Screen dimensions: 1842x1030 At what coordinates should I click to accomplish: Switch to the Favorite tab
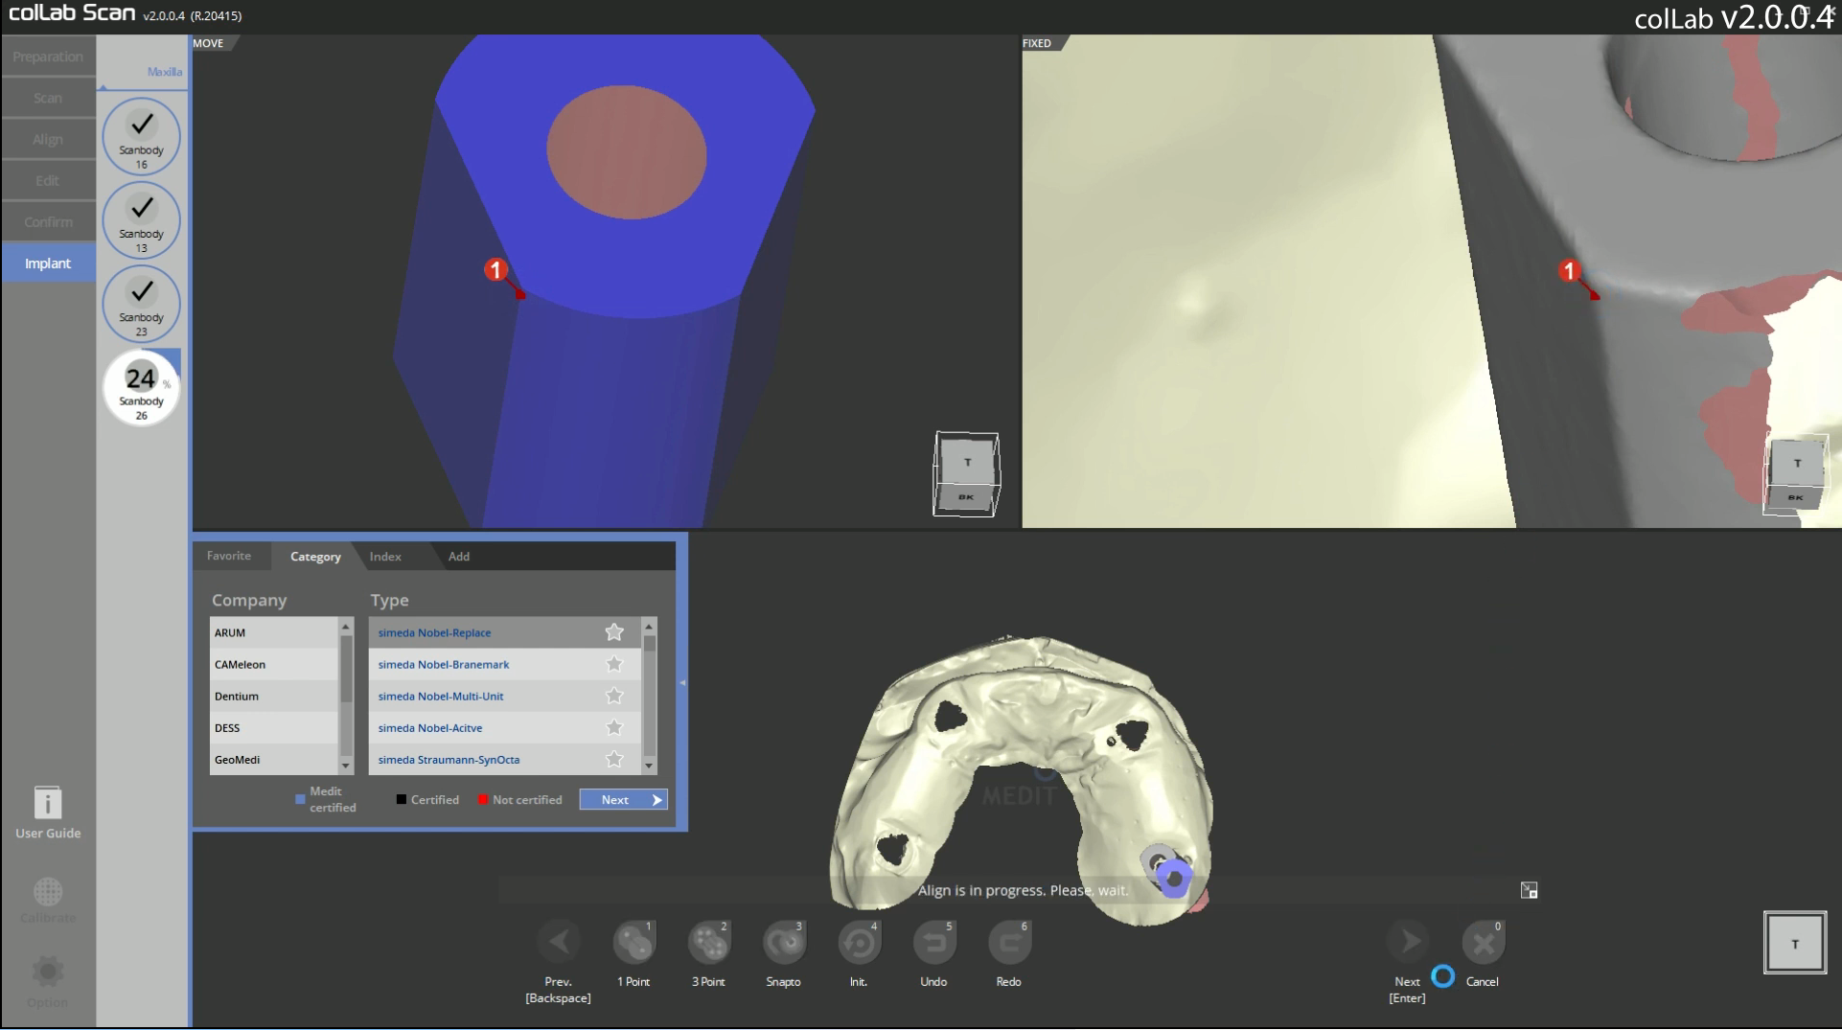pyautogui.click(x=229, y=556)
